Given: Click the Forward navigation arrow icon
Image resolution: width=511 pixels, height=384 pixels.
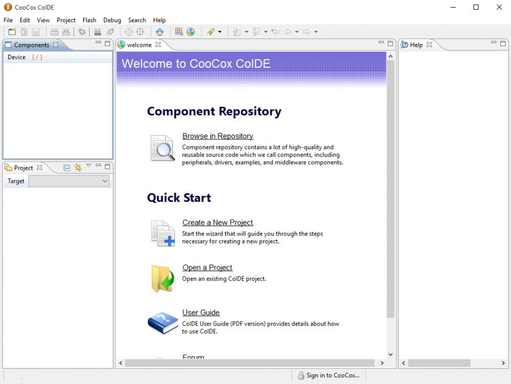Looking at the screenshot, I should tap(307, 32).
